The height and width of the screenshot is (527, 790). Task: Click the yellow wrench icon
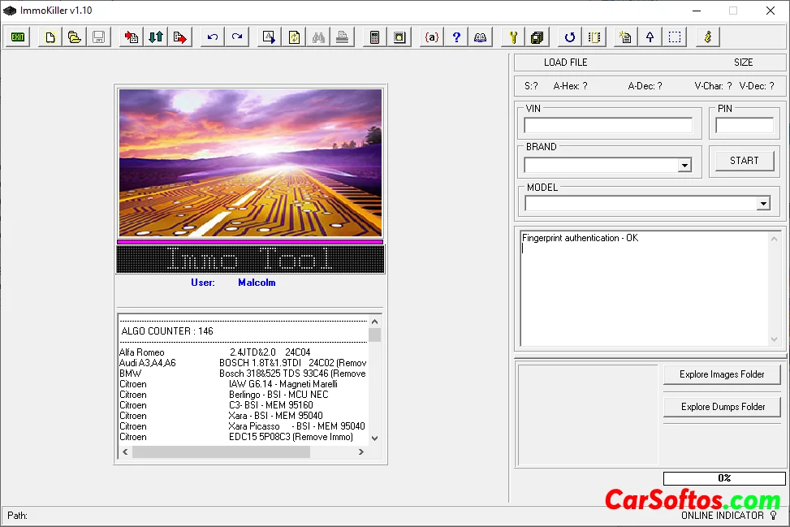[x=512, y=37]
